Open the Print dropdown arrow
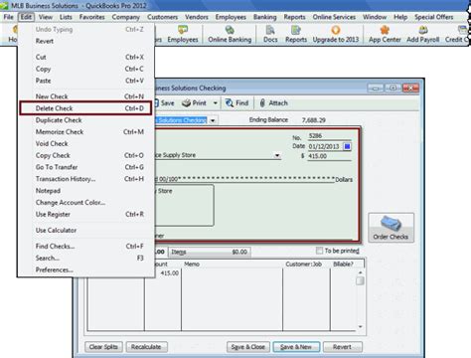This screenshot has height=358, width=471. tap(216, 103)
